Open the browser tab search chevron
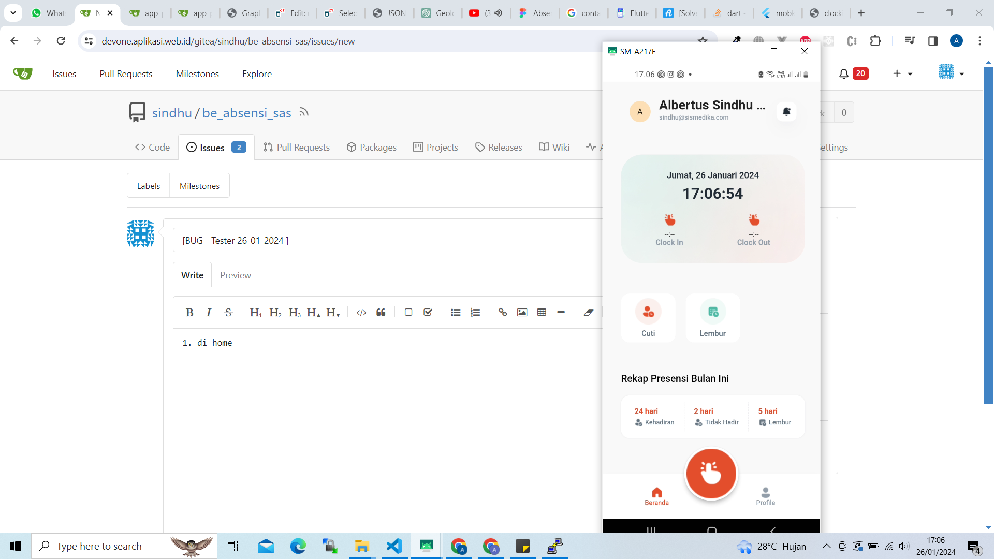This screenshot has height=559, width=994. 13,13
